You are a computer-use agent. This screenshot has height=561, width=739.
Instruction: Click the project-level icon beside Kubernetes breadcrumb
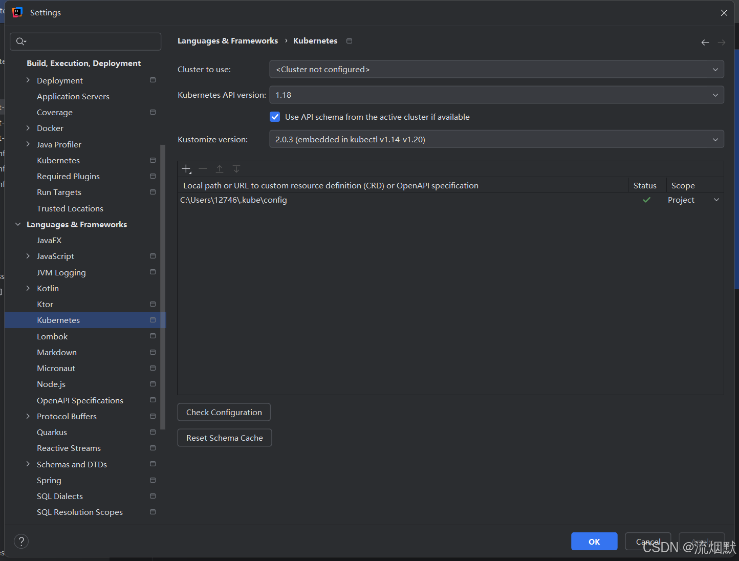[x=350, y=41]
